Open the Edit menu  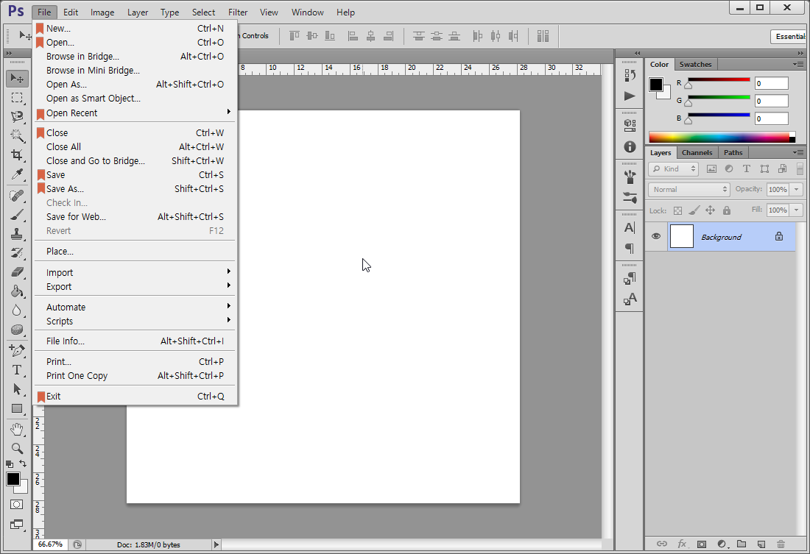click(x=71, y=13)
